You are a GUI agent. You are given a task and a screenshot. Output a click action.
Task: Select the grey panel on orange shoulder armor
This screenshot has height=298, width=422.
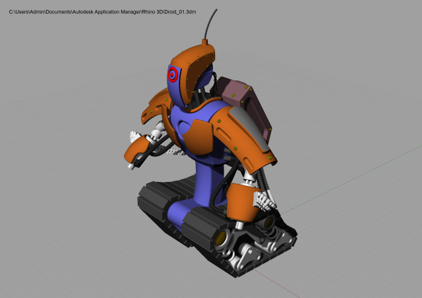click(x=249, y=127)
